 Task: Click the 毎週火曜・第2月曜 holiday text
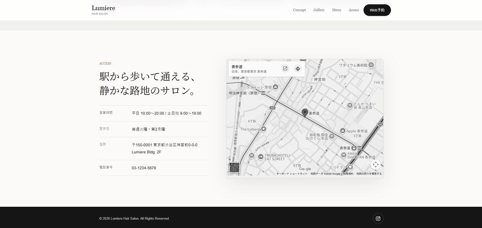pos(149,129)
